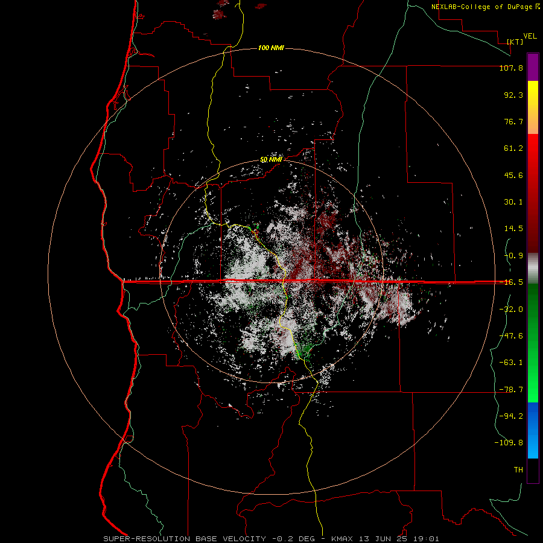Click the -16.5 velocity scale value

[511, 282]
